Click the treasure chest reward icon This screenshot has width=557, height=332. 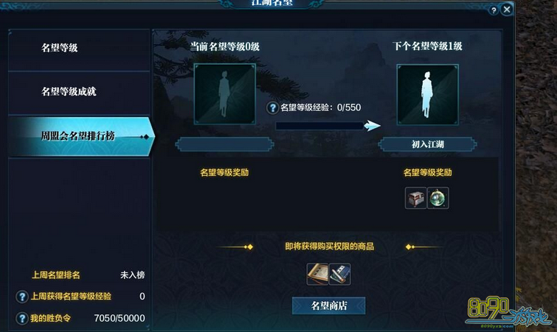coord(415,198)
